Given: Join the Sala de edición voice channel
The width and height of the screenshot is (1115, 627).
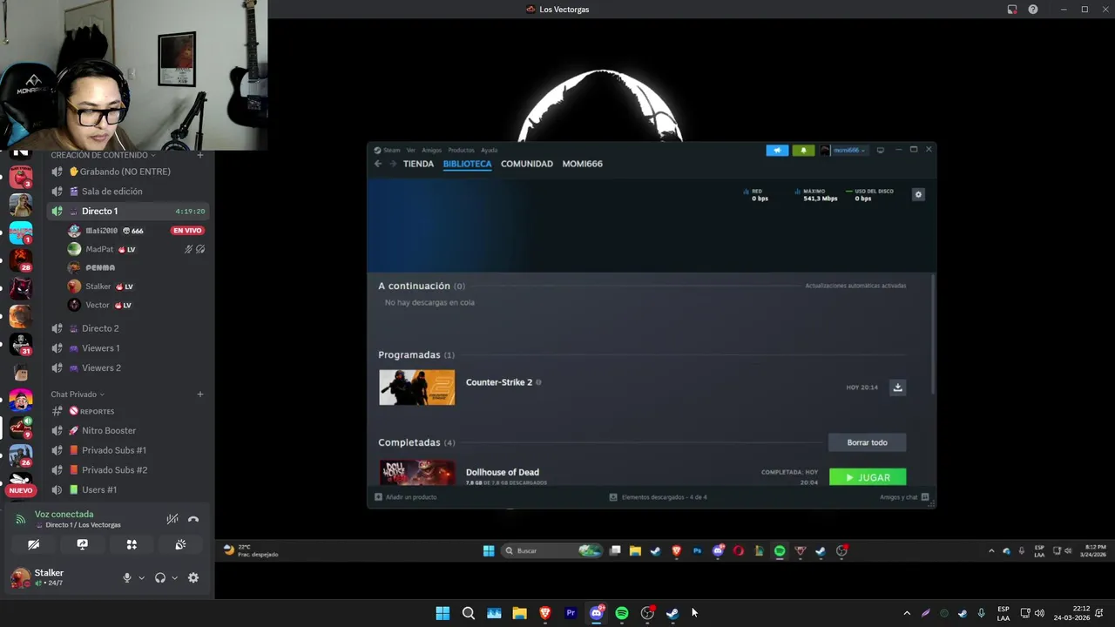Looking at the screenshot, I should point(130,192).
